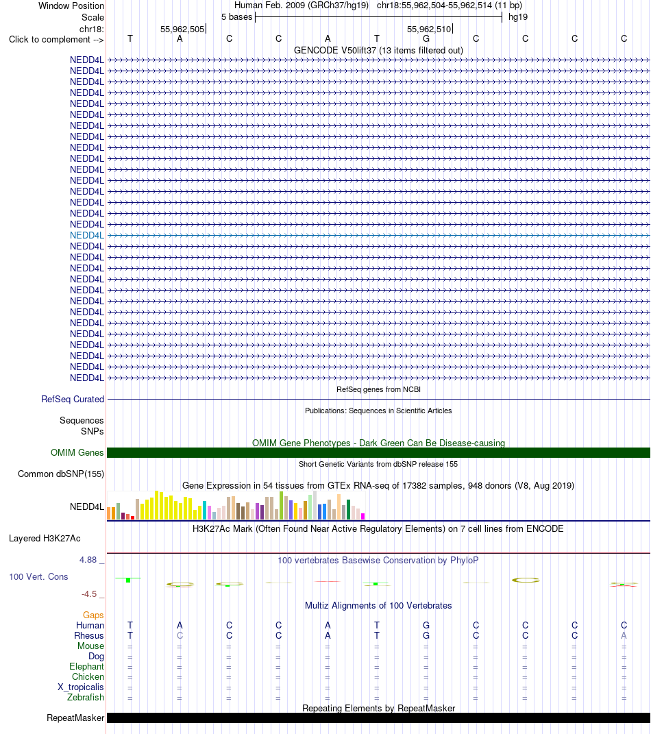651x734 pixels.
Task: Click the Layered H3K27Ac label
Action: point(45,538)
